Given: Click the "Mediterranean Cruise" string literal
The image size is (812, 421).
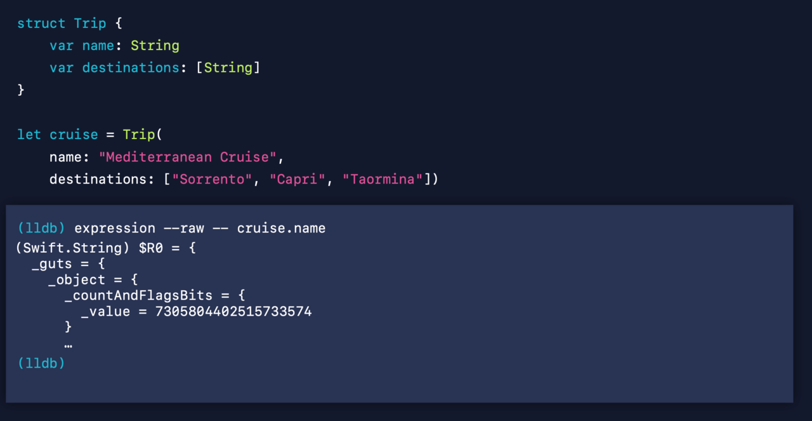Looking at the screenshot, I should (x=188, y=157).
